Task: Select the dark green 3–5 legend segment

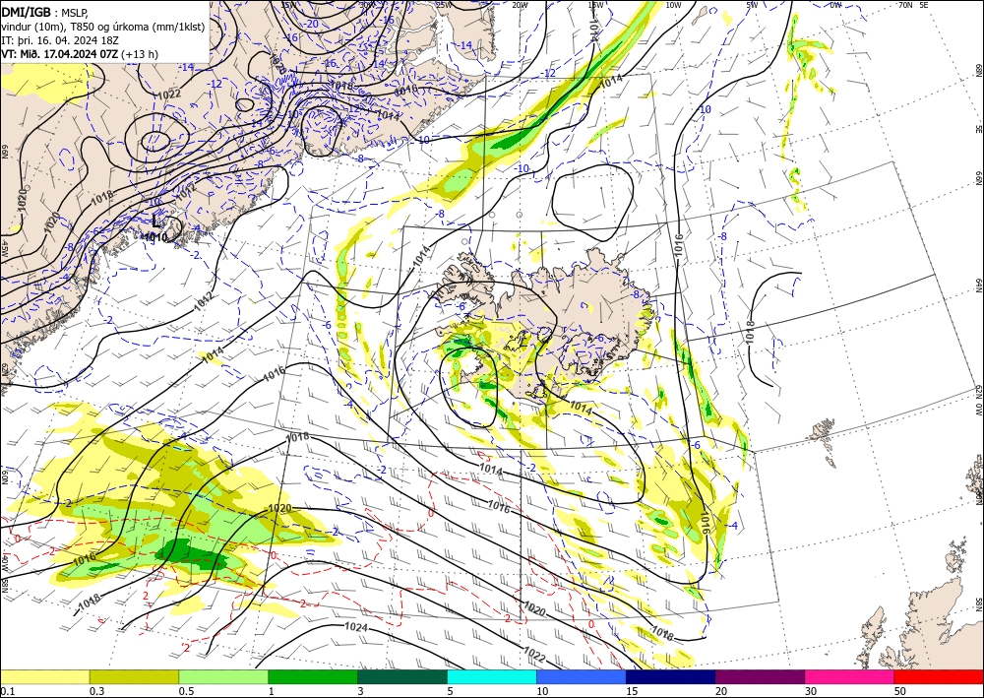Action: point(402,676)
